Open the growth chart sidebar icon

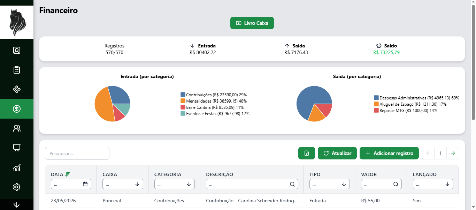coord(17,167)
